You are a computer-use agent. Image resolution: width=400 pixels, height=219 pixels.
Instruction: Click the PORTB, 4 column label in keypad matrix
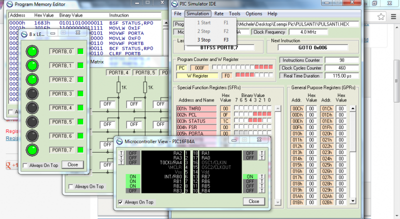118,72
